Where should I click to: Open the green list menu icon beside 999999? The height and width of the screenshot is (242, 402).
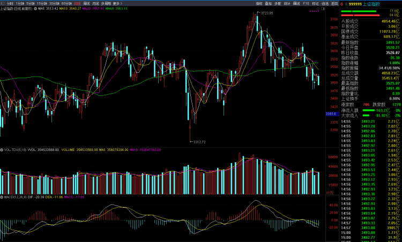tap(346, 4)
